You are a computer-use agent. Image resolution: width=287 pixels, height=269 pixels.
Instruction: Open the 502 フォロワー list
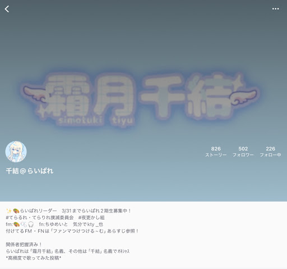[x=243, y=152]
